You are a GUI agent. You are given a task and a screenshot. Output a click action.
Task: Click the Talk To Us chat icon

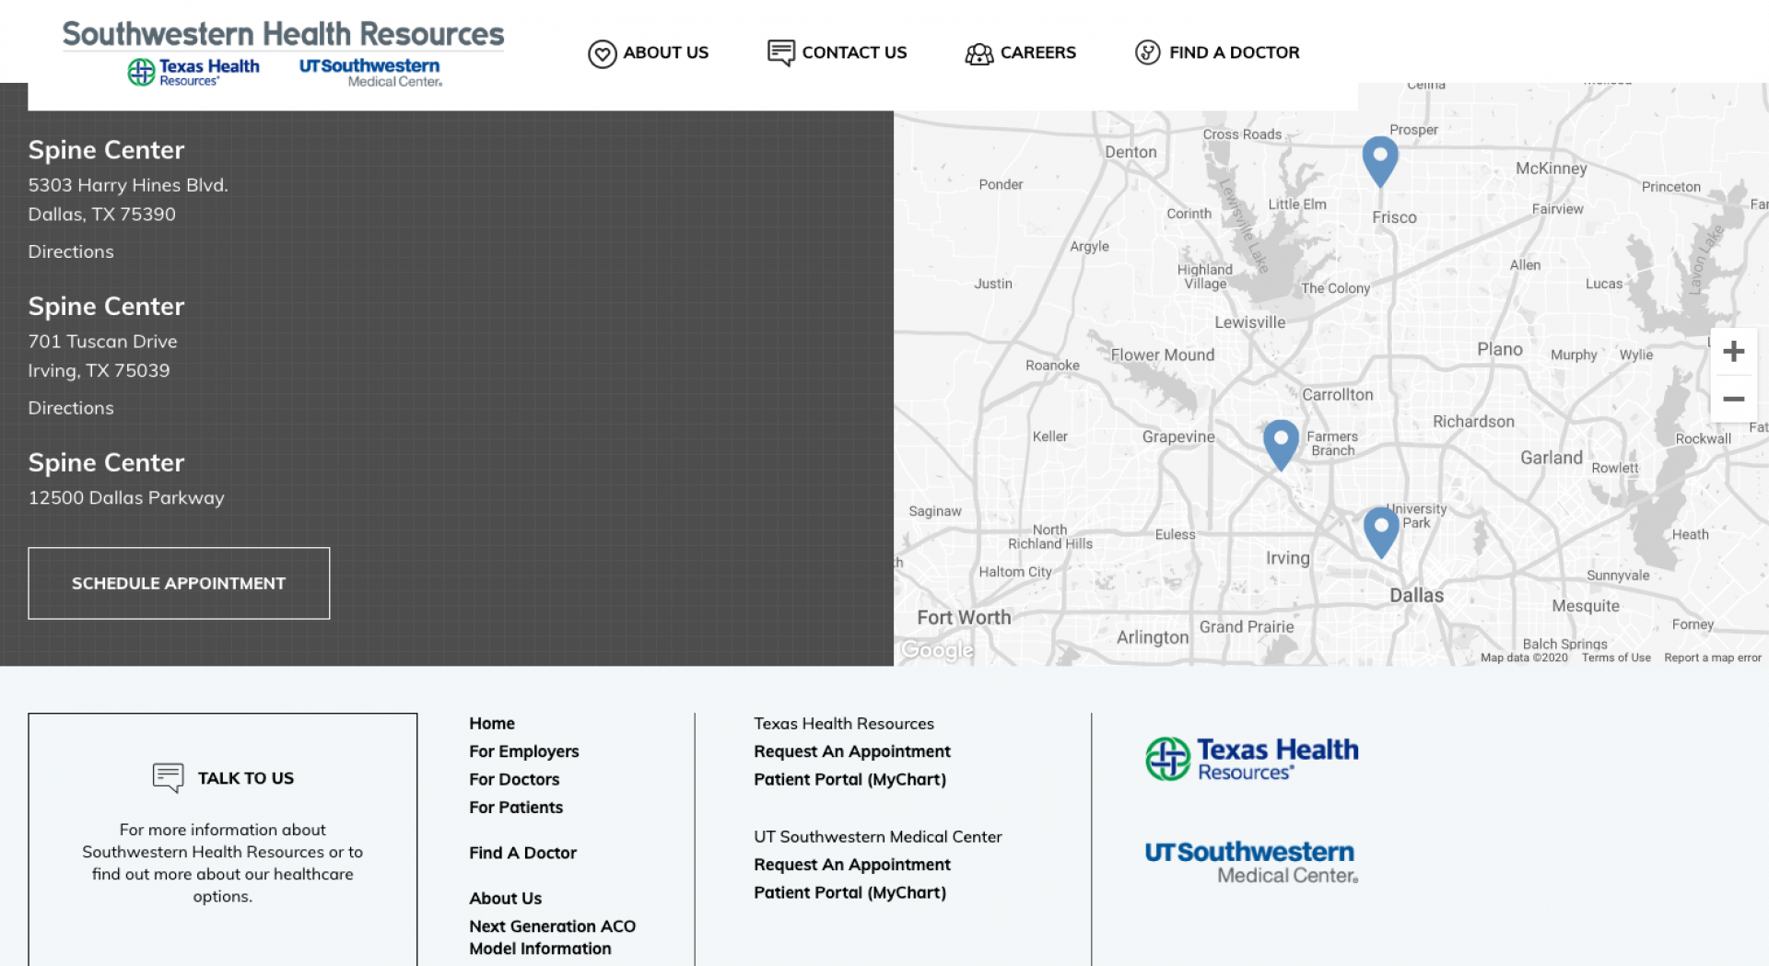[169, 778]
